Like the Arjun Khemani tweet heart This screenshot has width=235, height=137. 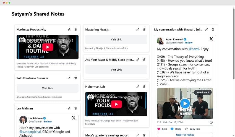[x=159, y=129]
